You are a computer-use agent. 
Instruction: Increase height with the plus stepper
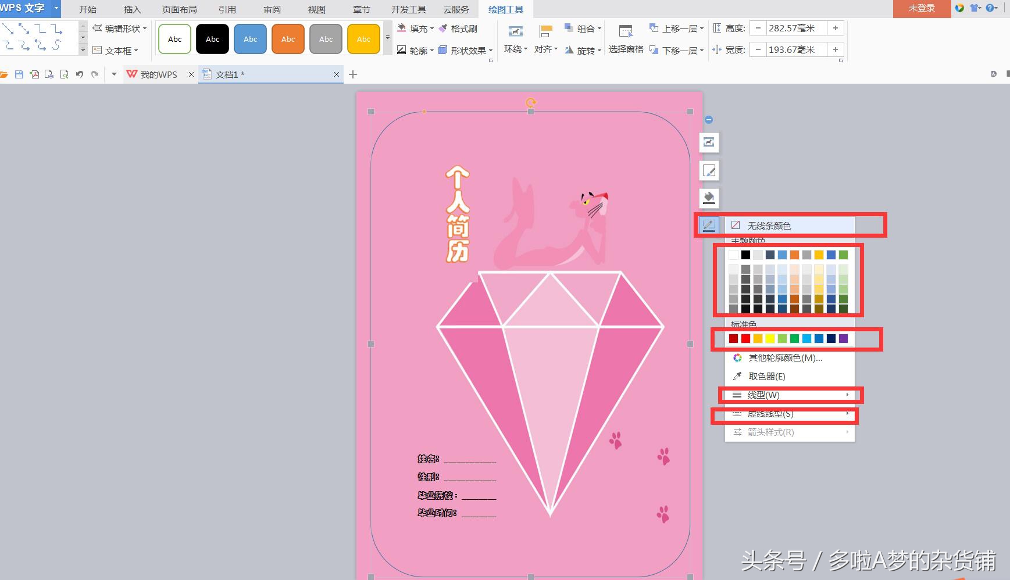tap(836, 28)
